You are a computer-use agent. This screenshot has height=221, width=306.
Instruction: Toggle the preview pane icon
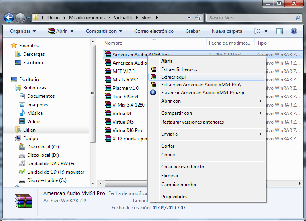(x=280, y=31)
